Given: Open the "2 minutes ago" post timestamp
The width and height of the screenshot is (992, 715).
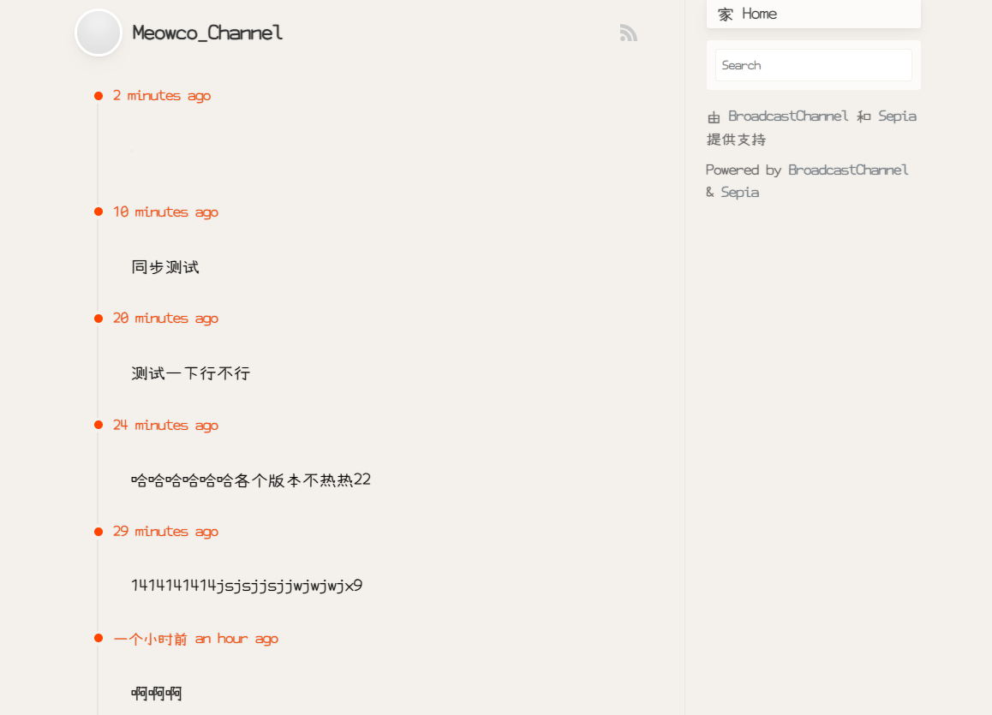Looking at the screenshot, I should click(x=162, y=96).
